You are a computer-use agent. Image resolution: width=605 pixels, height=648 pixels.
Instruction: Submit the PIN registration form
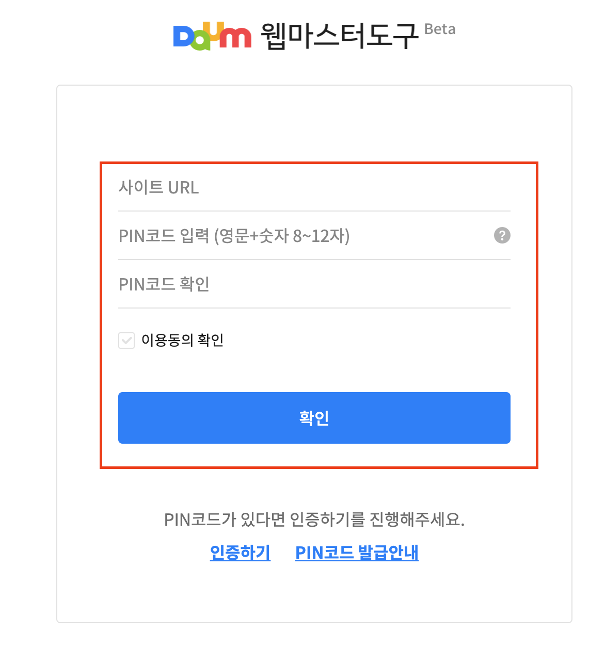[x=314, y=418]
